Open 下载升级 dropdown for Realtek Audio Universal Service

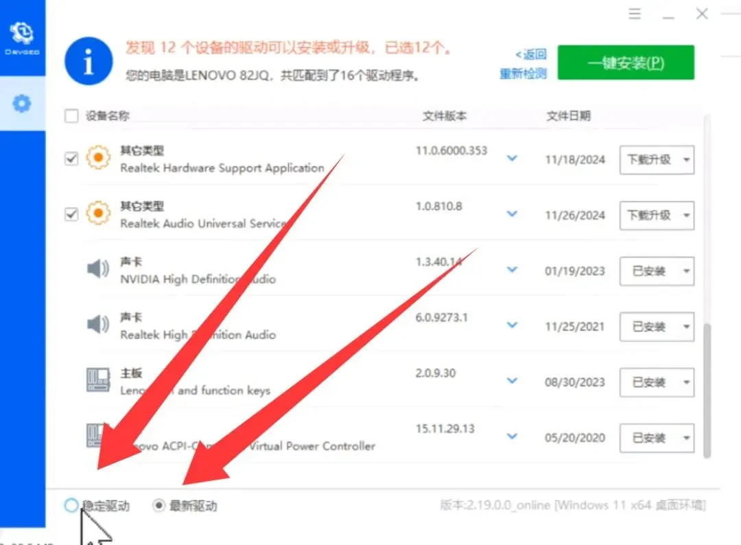(x=657, y=216)
